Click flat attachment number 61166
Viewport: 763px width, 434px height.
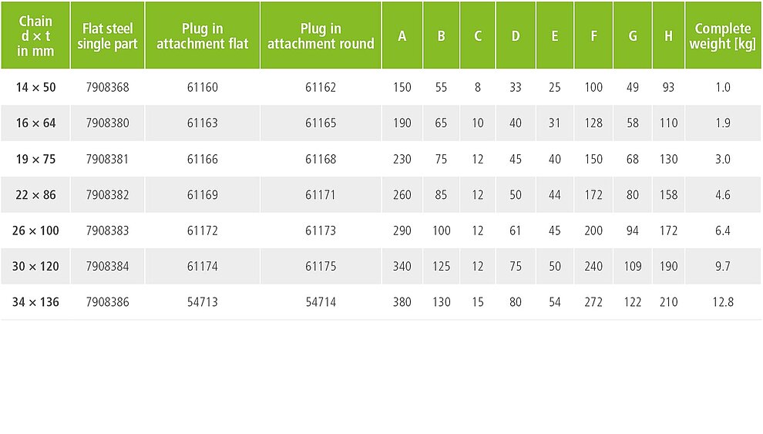[203, 159]
